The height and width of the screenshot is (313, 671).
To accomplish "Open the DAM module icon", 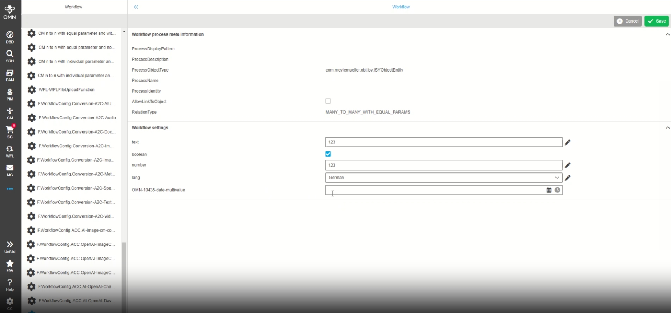I will click(x=10, y=75).
